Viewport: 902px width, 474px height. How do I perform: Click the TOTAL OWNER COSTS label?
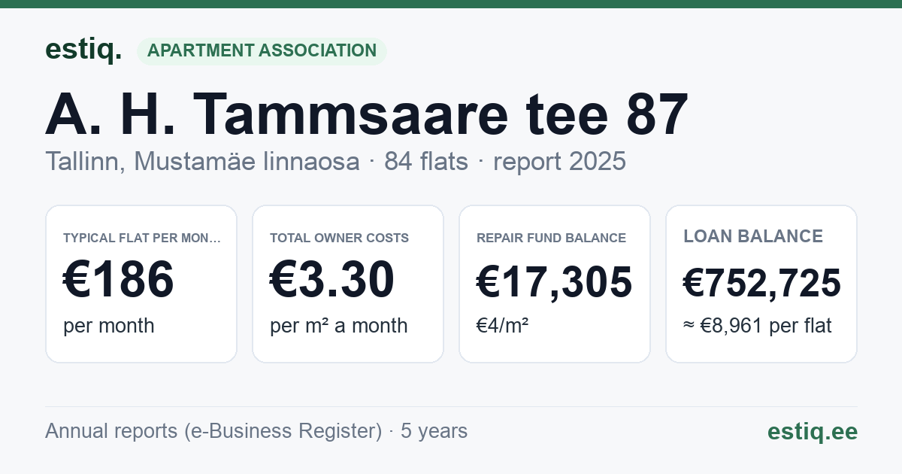(340, 238)
